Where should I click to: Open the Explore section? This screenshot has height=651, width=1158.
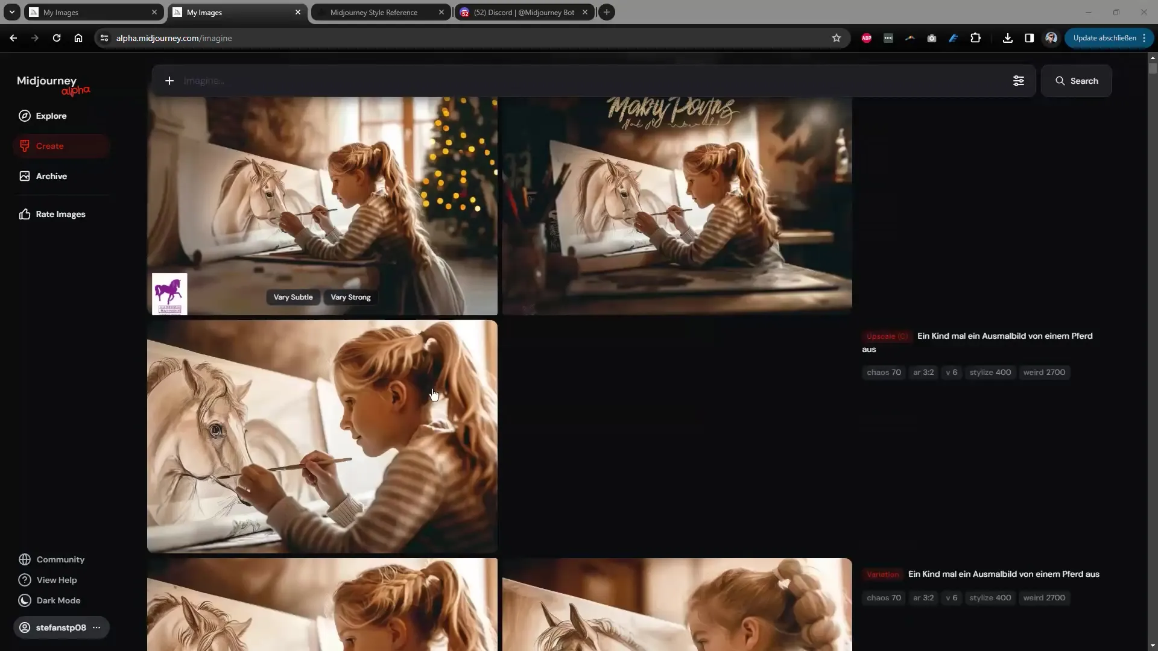[51, 115]
